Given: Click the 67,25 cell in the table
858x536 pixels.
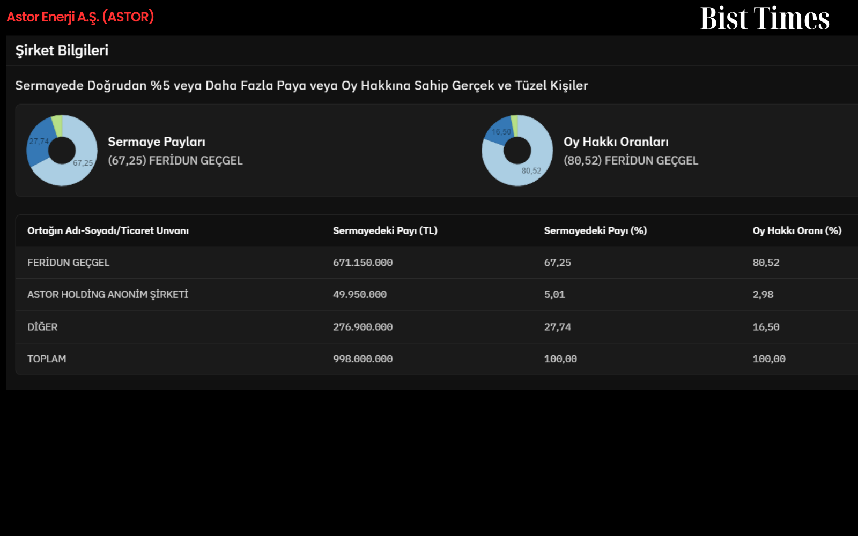Looking at the screenshot, I should [x=558, y=263].
